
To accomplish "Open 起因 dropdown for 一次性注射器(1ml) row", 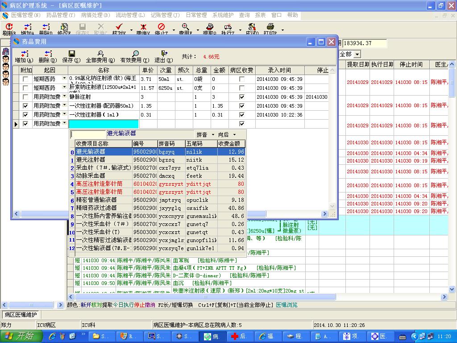I will pyautogui.click(x=64, y=114).
